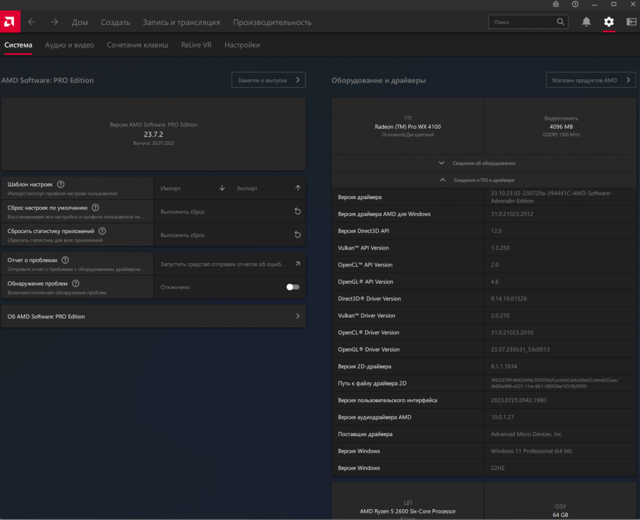
Task: Go forward with the right arrow
Action: click(x=54, y=22)
